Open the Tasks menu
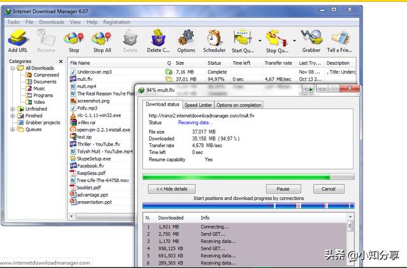This screenshot has width=407, height=268. pos(13,22)
